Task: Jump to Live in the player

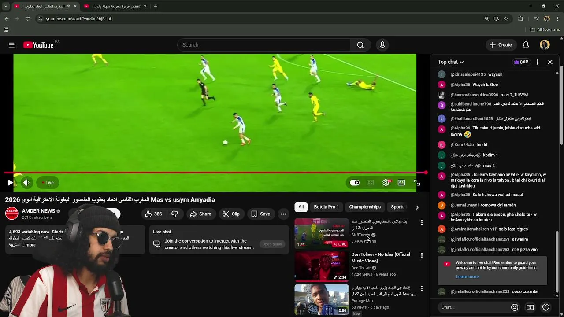Action: pyautogui.click(x=48, y=183)
